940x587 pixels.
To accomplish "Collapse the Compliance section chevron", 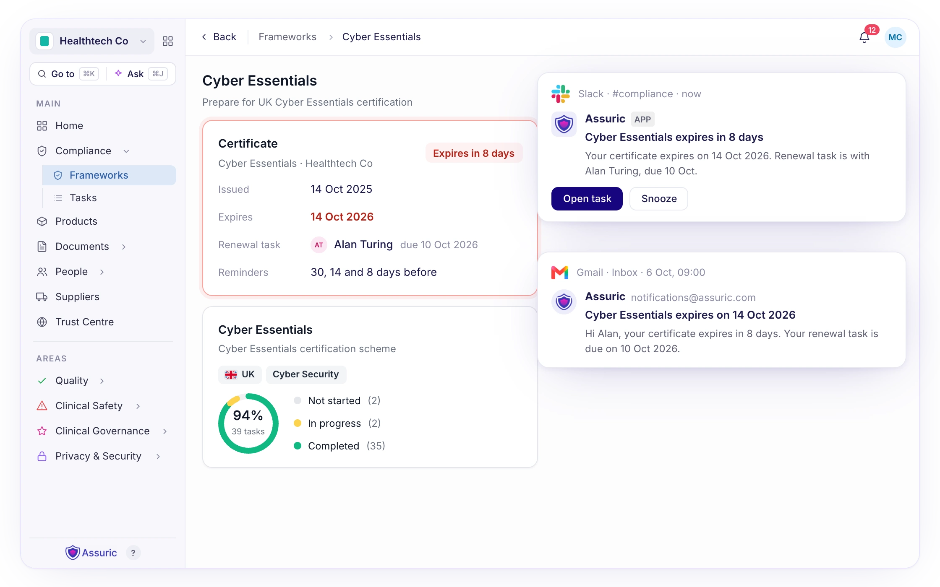I will click(x=126, y=151).
